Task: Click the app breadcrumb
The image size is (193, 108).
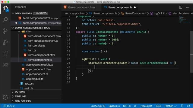Action: pyautogui.click(x=74, y=13)
